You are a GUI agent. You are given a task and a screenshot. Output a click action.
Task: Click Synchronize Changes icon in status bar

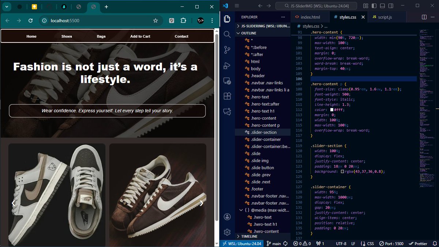pos(286,243)
